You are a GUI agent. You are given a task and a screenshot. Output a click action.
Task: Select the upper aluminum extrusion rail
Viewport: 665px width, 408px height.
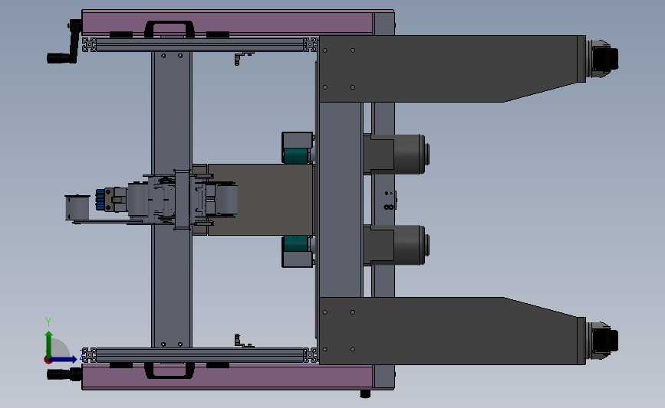point(200,44)
